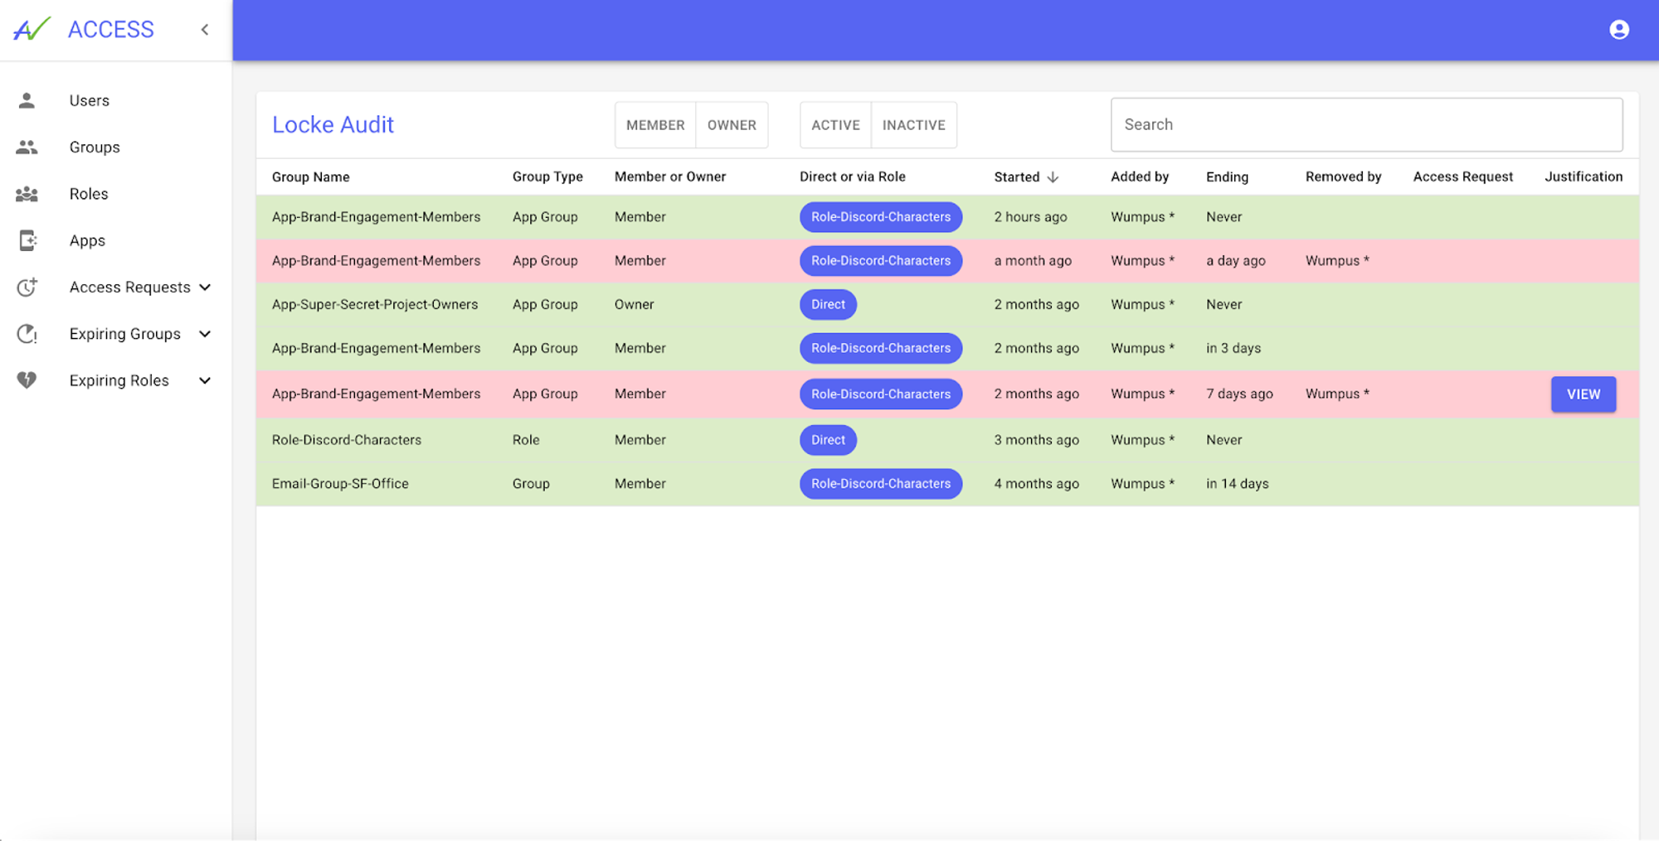Click the ACCESS logo
The image size is (1659, 841).
tap(111, 29)
